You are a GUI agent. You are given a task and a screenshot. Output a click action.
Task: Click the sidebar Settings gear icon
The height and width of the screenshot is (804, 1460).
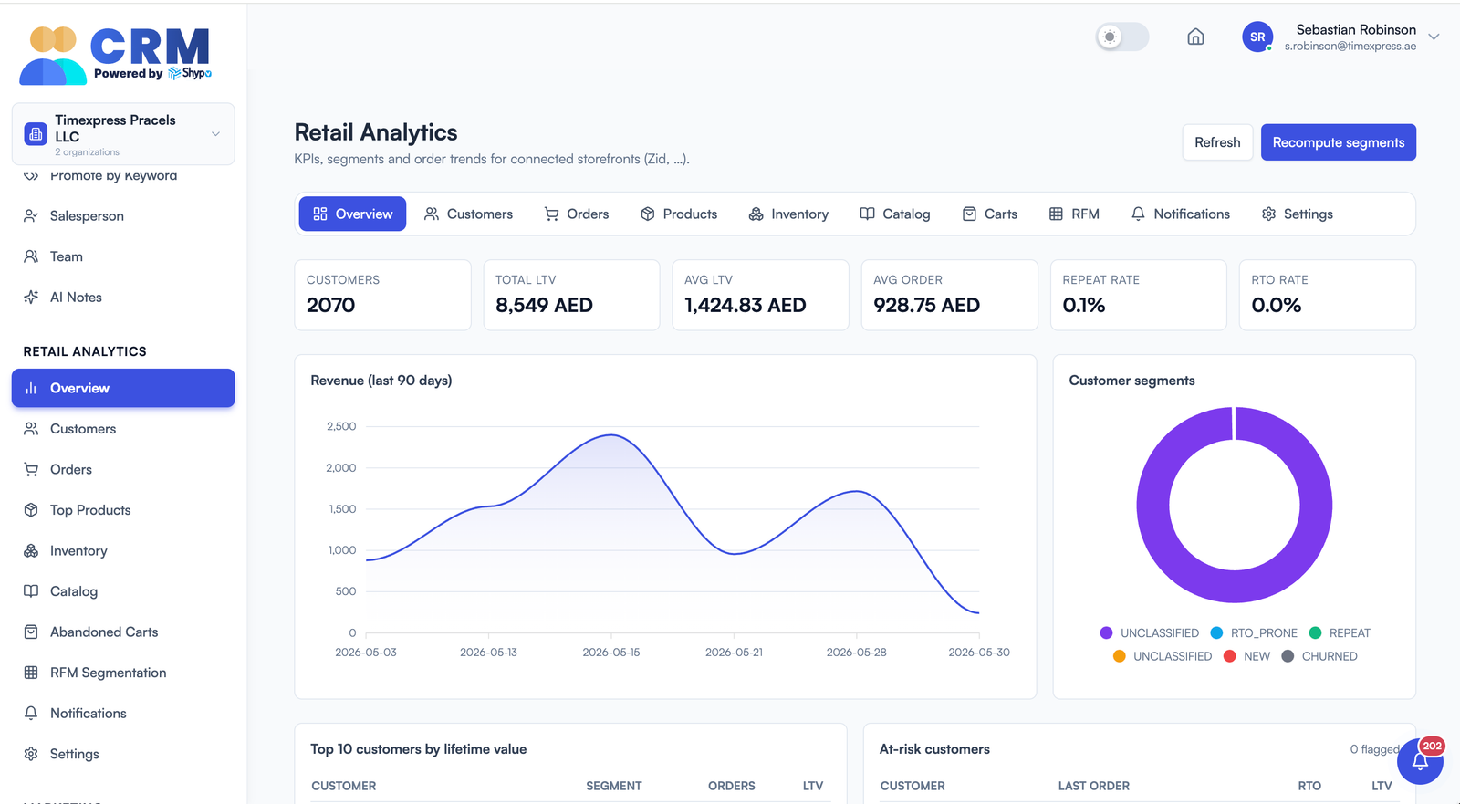(31, 754)
